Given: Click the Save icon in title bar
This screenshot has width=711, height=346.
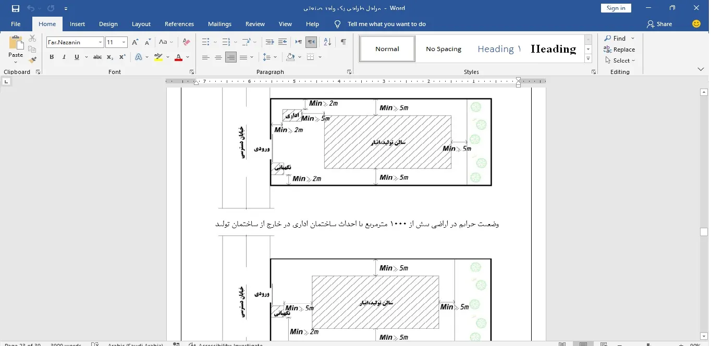Looking at the screenshot, I should 16,8.
